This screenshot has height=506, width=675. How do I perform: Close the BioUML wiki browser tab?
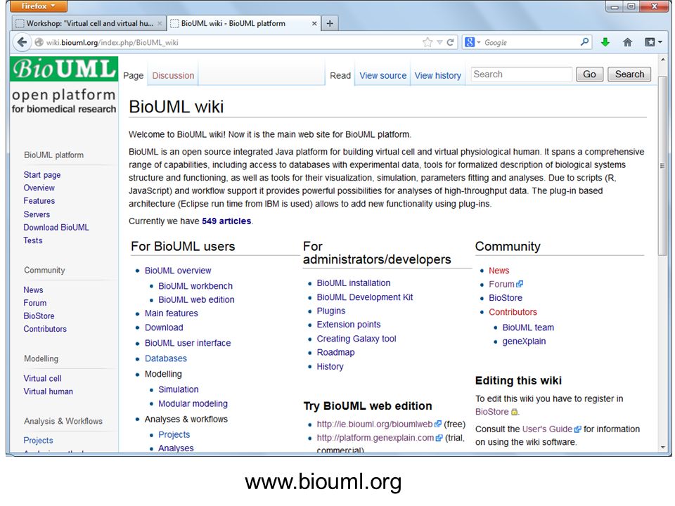(x=314, y=23)
